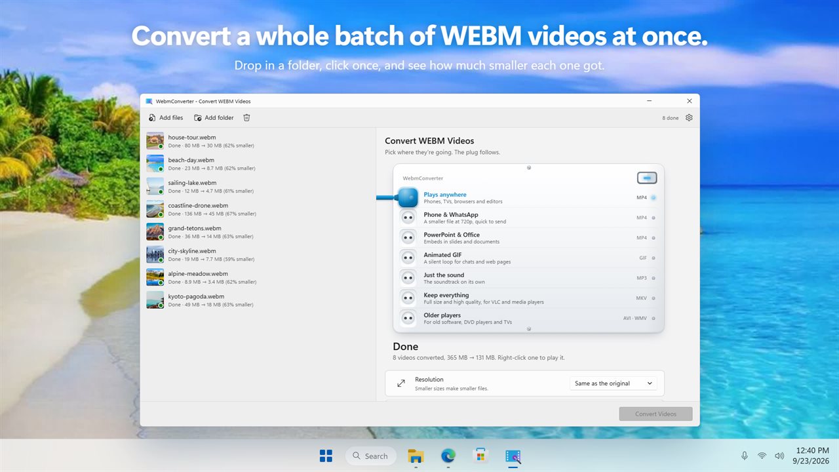Pick the PowerPoint & Office socket

[408, 238]
